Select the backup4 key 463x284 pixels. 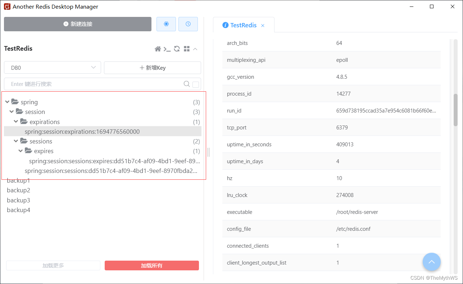point(18,210)
